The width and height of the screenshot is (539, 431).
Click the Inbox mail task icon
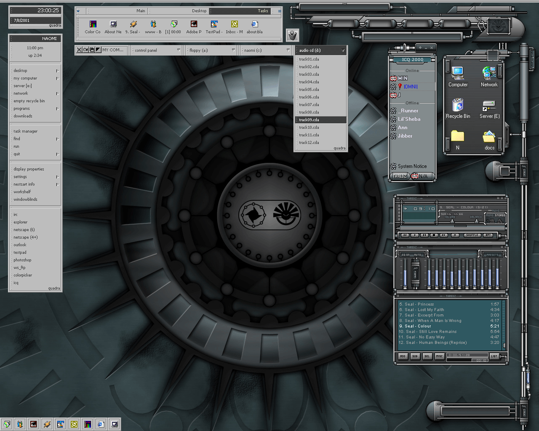click(x=234, y=24)
